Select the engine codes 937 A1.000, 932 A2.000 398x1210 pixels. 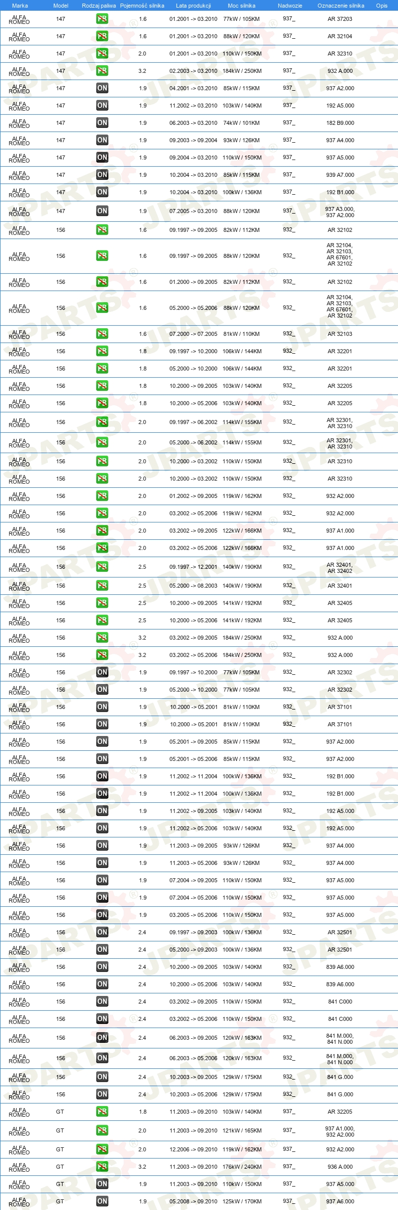click(340, 1132)
